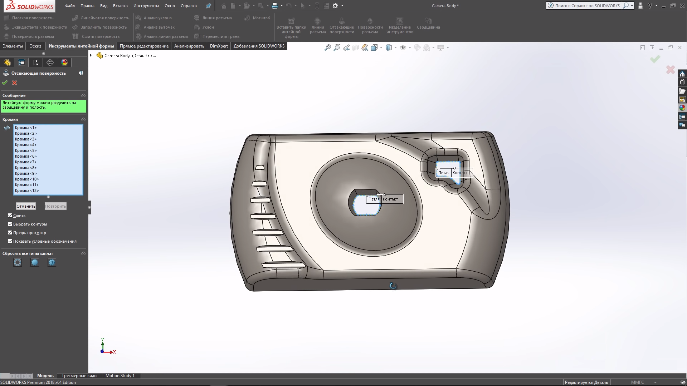Open Design Library in task pane

point(682,83)
